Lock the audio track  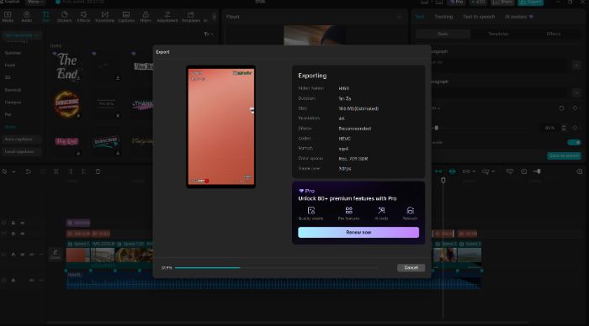13,281
